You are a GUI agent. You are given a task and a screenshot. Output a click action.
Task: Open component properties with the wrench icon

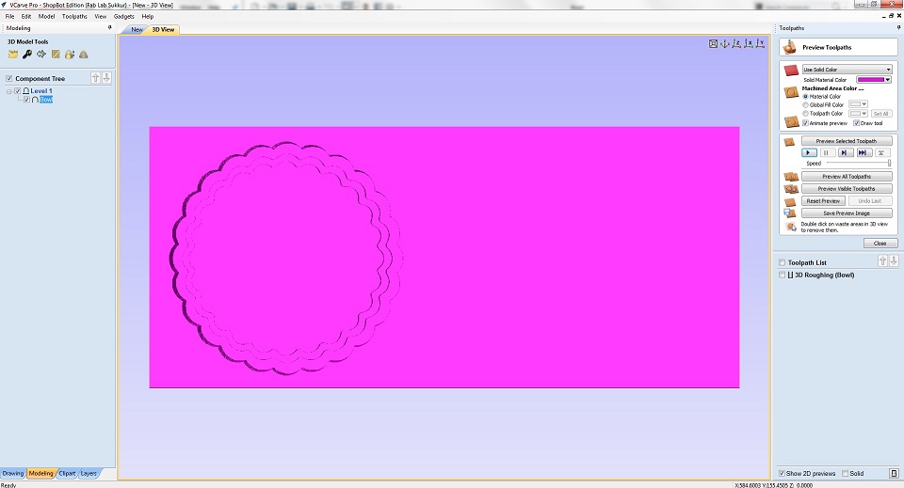pyautogui.click(x=27, y=55)
